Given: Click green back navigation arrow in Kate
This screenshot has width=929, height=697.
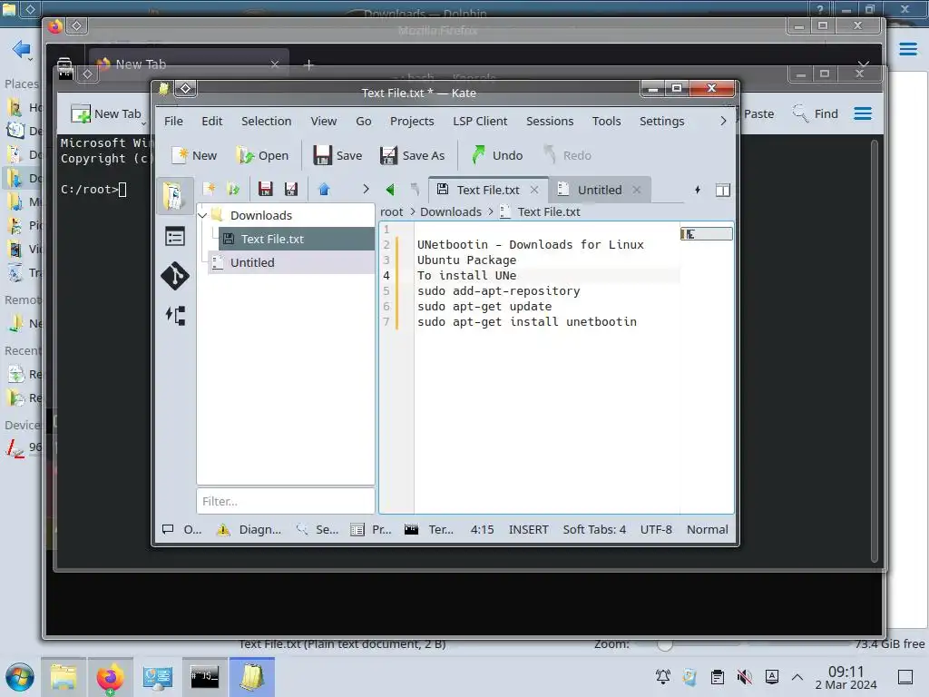Looking at the screenshot, I should (x=390, y=190).
